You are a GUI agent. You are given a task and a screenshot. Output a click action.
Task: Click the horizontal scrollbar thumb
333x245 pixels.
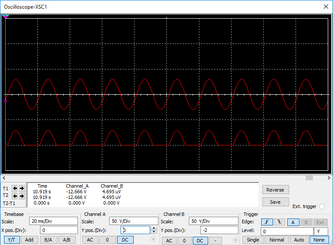pos(309,178)
